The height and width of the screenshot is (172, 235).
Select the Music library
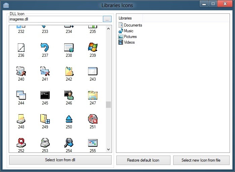(126, 31)
